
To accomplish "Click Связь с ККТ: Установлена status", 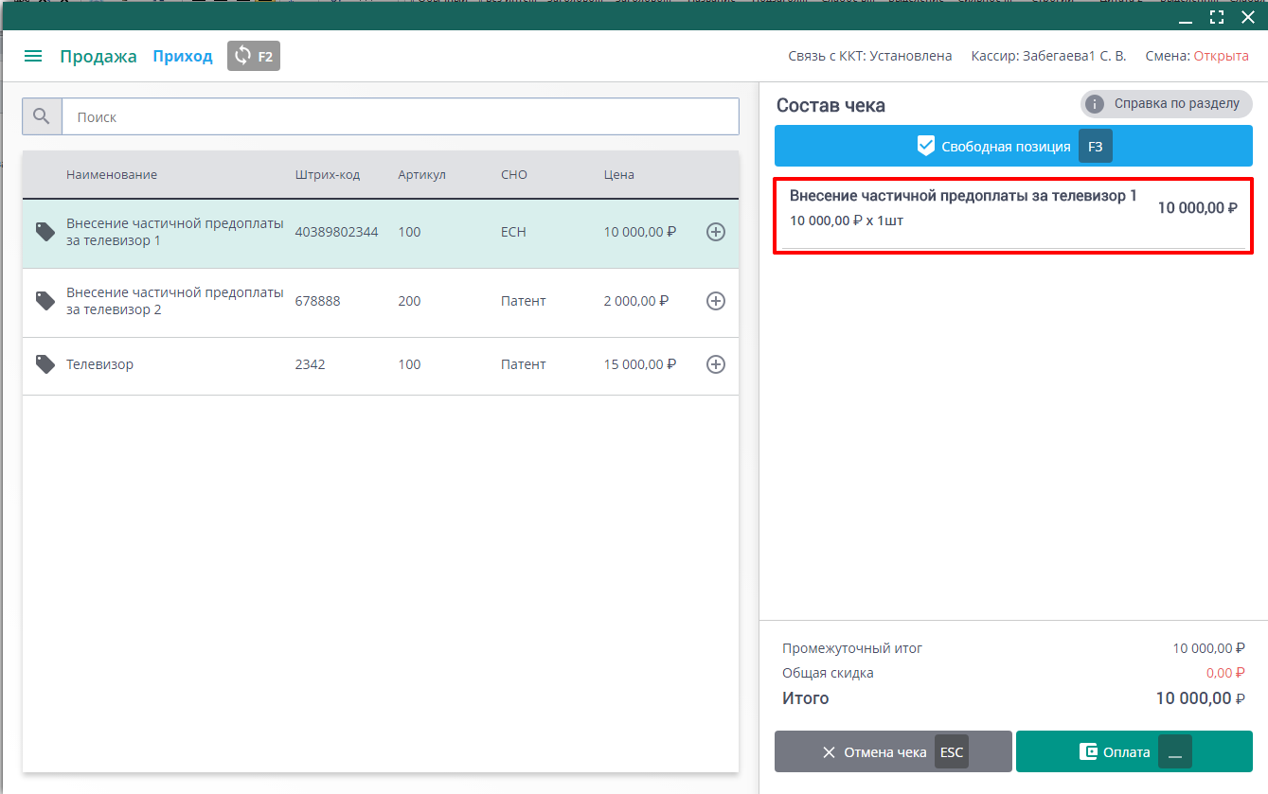I will (x=870, y=56).
